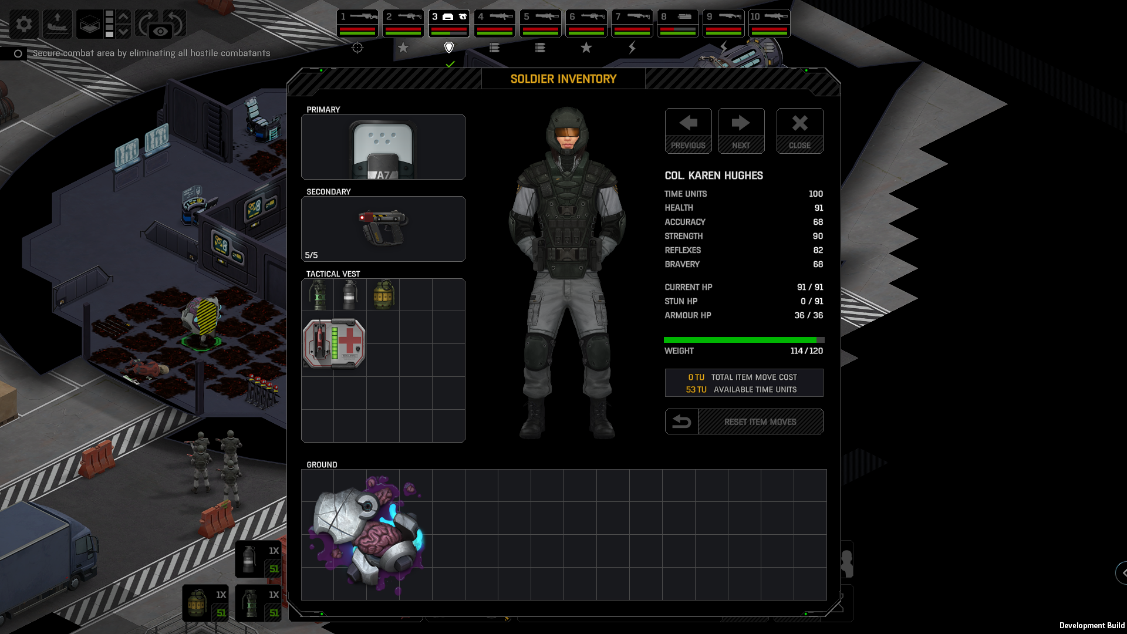Select the shield in primary slot
The width and height of the screenshot is (1127, 634).
click(383, 148)
